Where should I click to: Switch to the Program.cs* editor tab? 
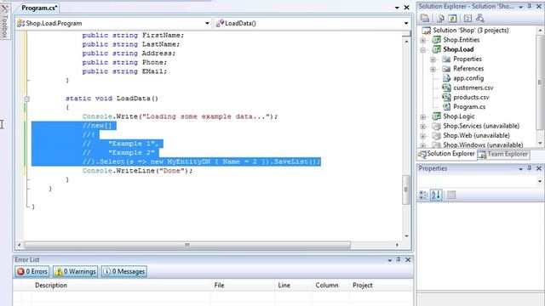pyautogui.click(x=39, y=8)
